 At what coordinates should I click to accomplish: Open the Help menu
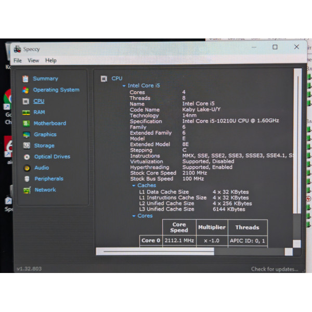[51, 60]
